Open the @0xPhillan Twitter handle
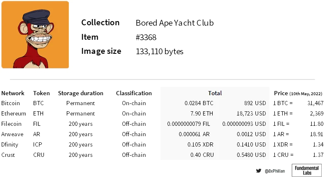325x185 pixels. [x=275, y=171]
